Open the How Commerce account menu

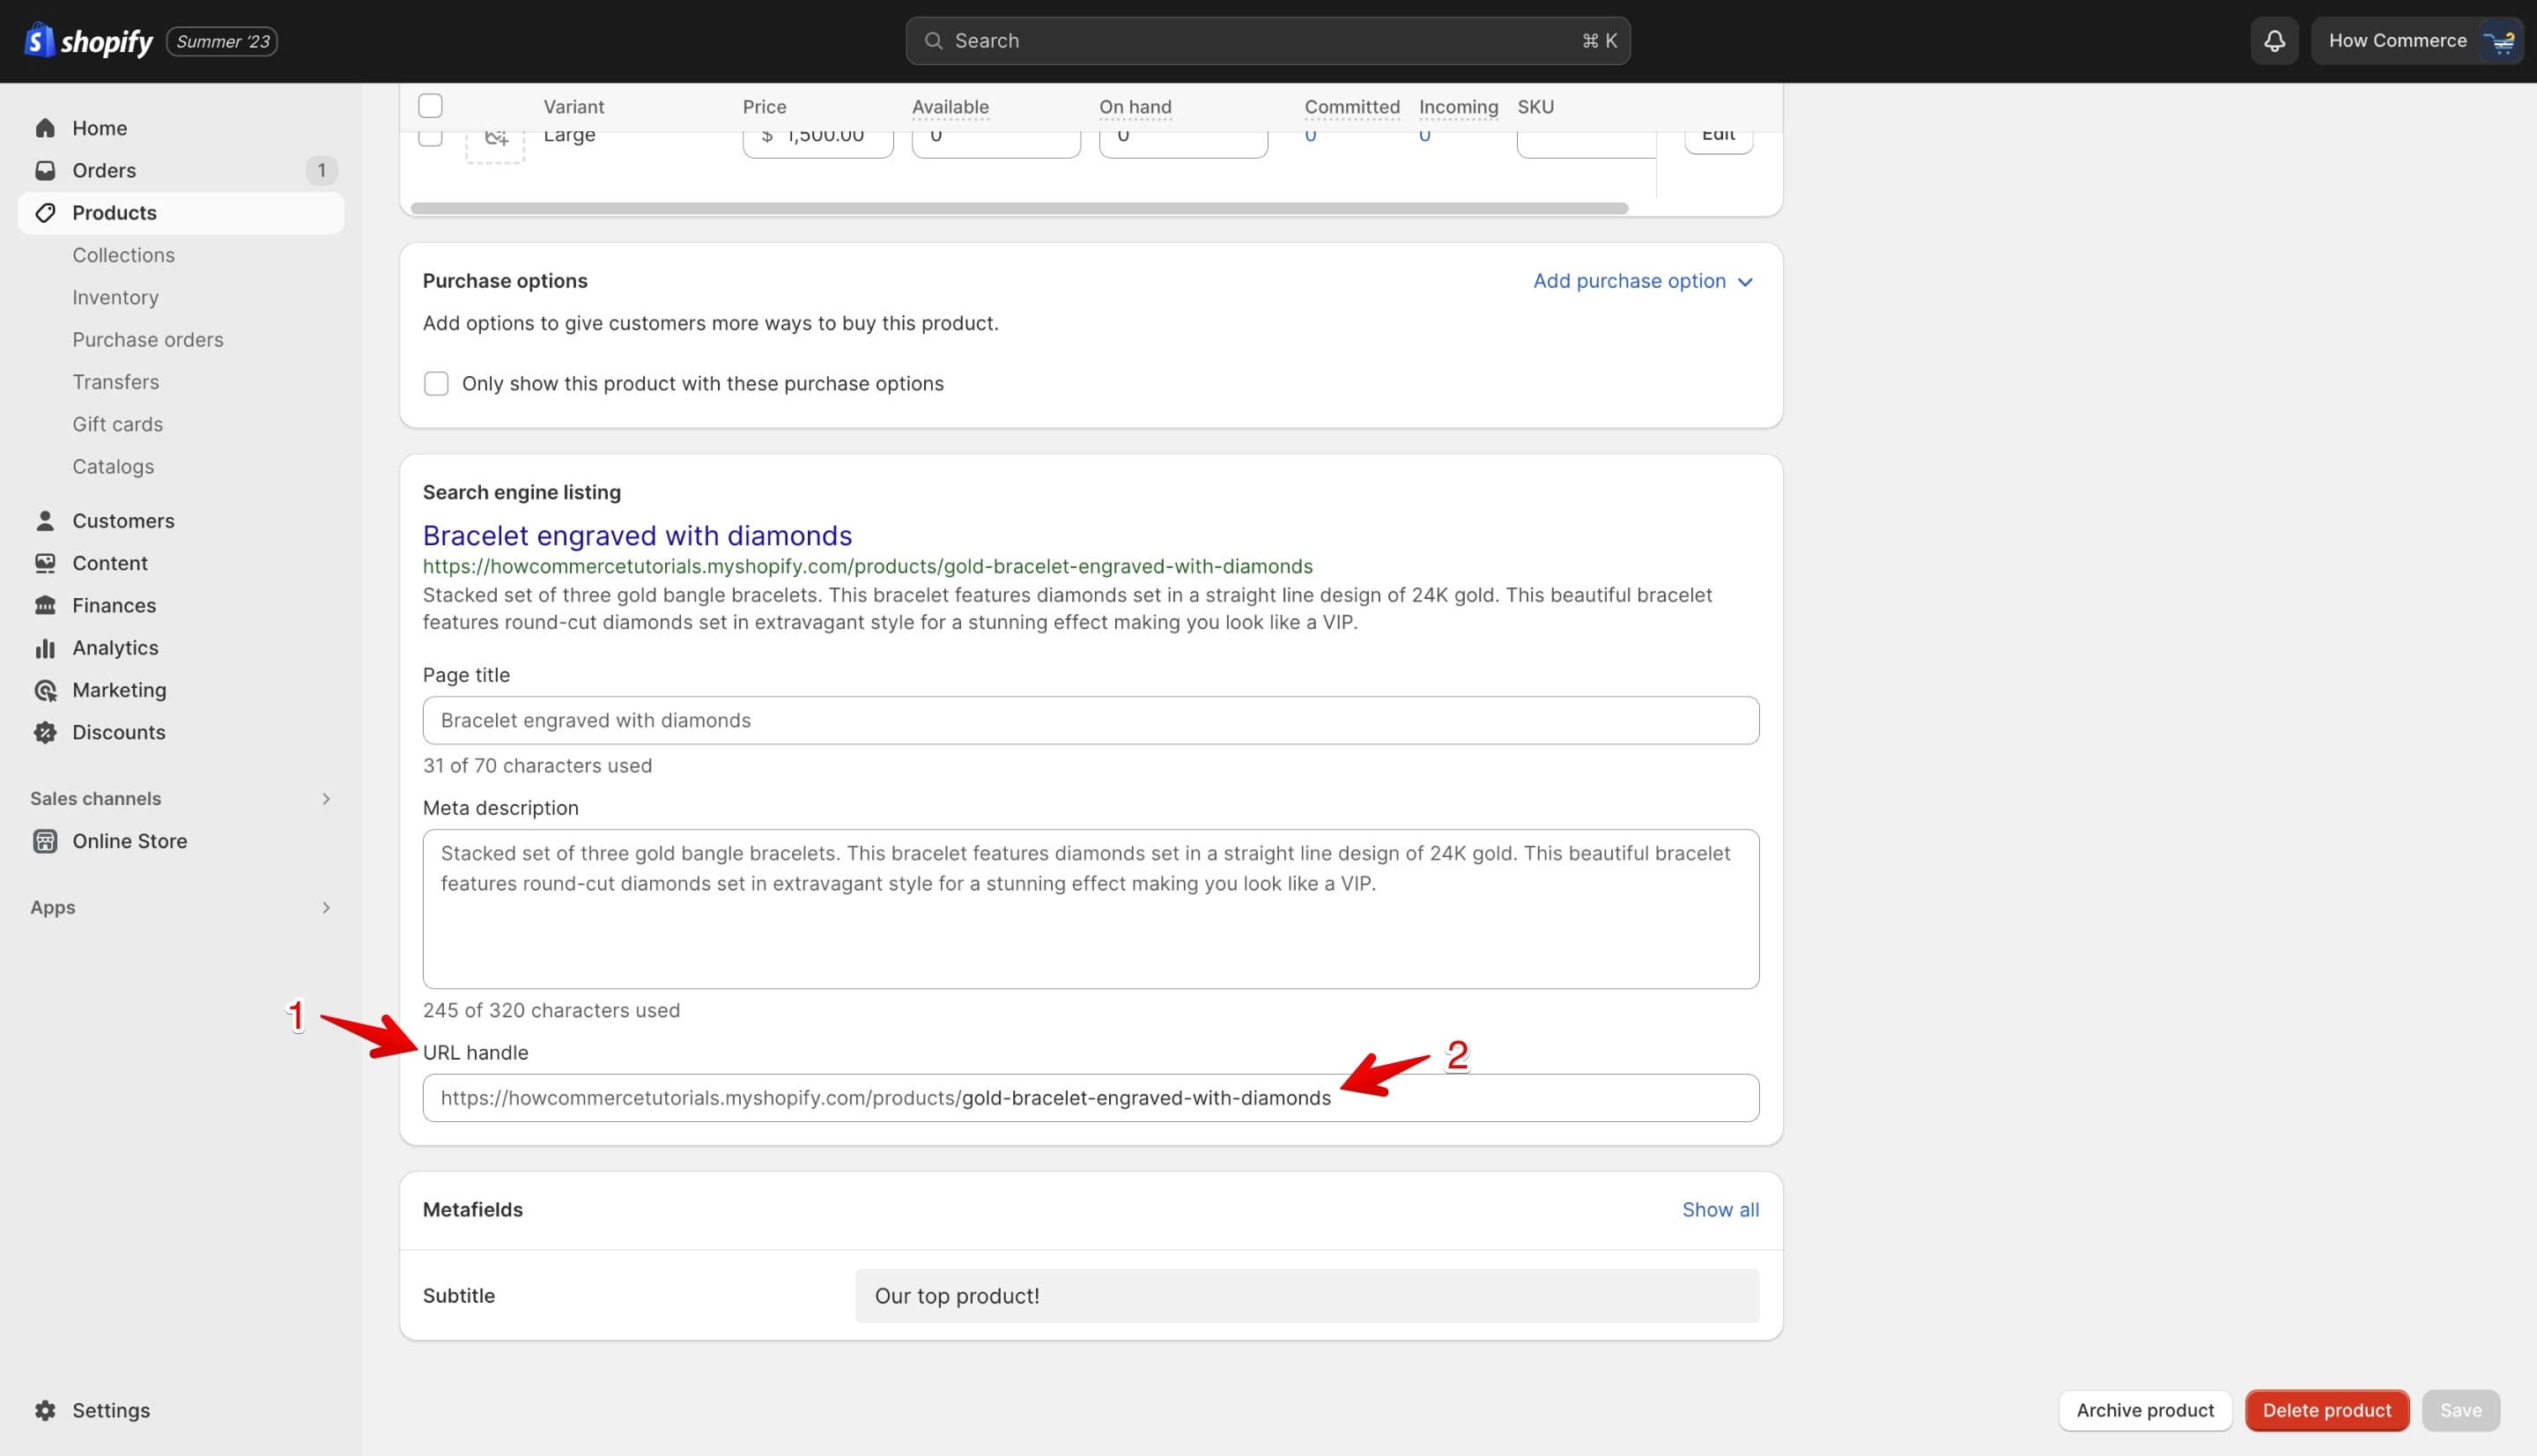click(2417, 41)
